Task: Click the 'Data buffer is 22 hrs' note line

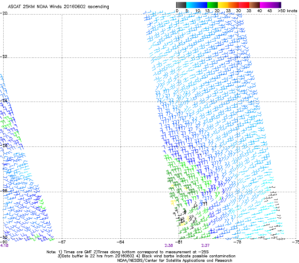Action: (x=146, y=256)
